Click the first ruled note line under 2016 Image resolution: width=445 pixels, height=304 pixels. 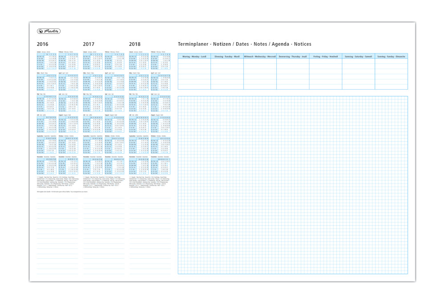[x=58, y=198]
